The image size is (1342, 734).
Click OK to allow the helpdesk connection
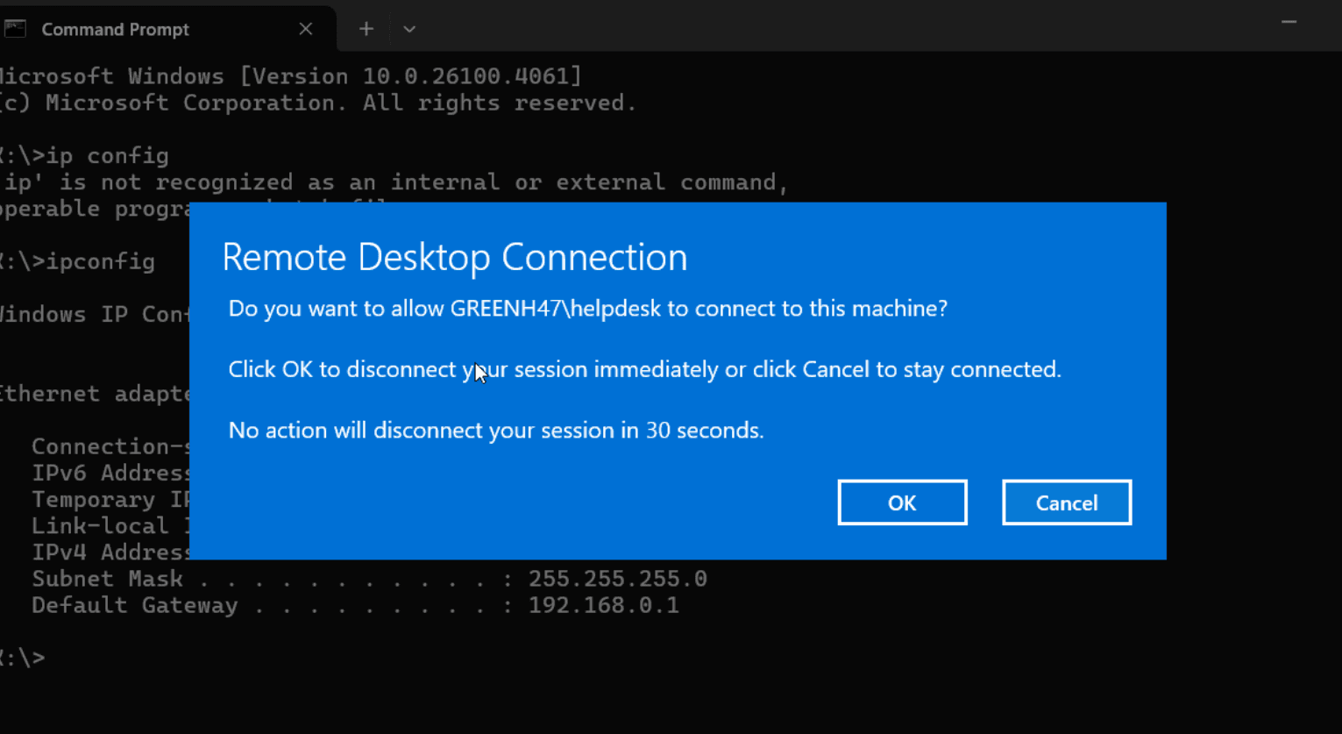pyautogui.click(x=902, y=502)
